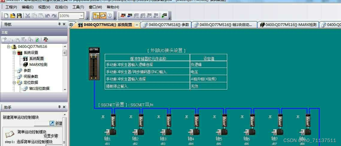Click the test mode green play icon

164,16
